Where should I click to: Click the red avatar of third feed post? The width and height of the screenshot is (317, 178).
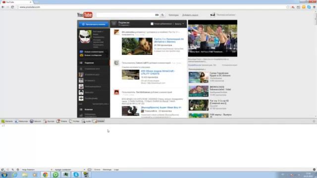(116, 92)
